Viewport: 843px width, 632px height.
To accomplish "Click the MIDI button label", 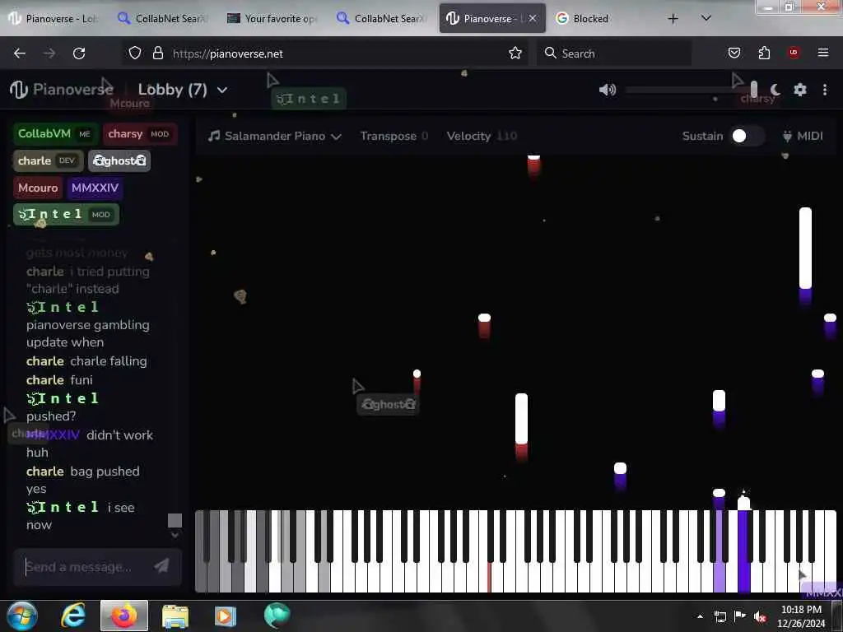I will tap(810, 136).
